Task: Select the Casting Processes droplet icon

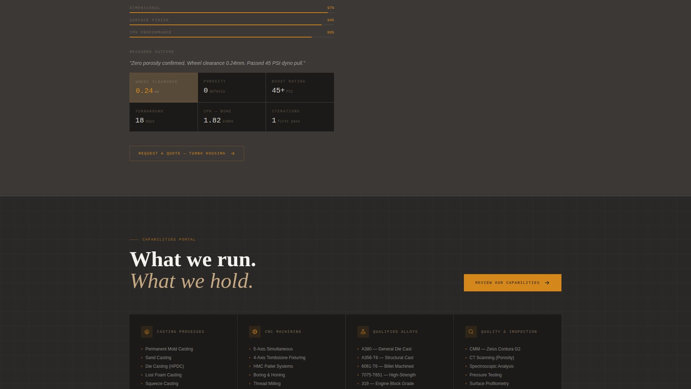Action: (147, 332)
